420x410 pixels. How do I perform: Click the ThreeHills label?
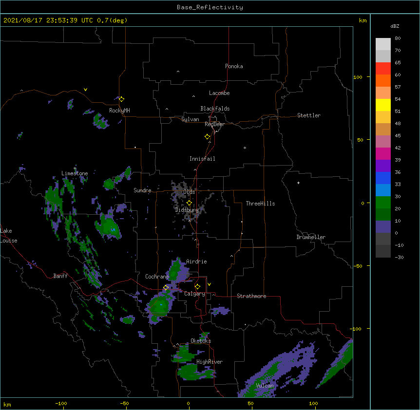click(260, 204)
